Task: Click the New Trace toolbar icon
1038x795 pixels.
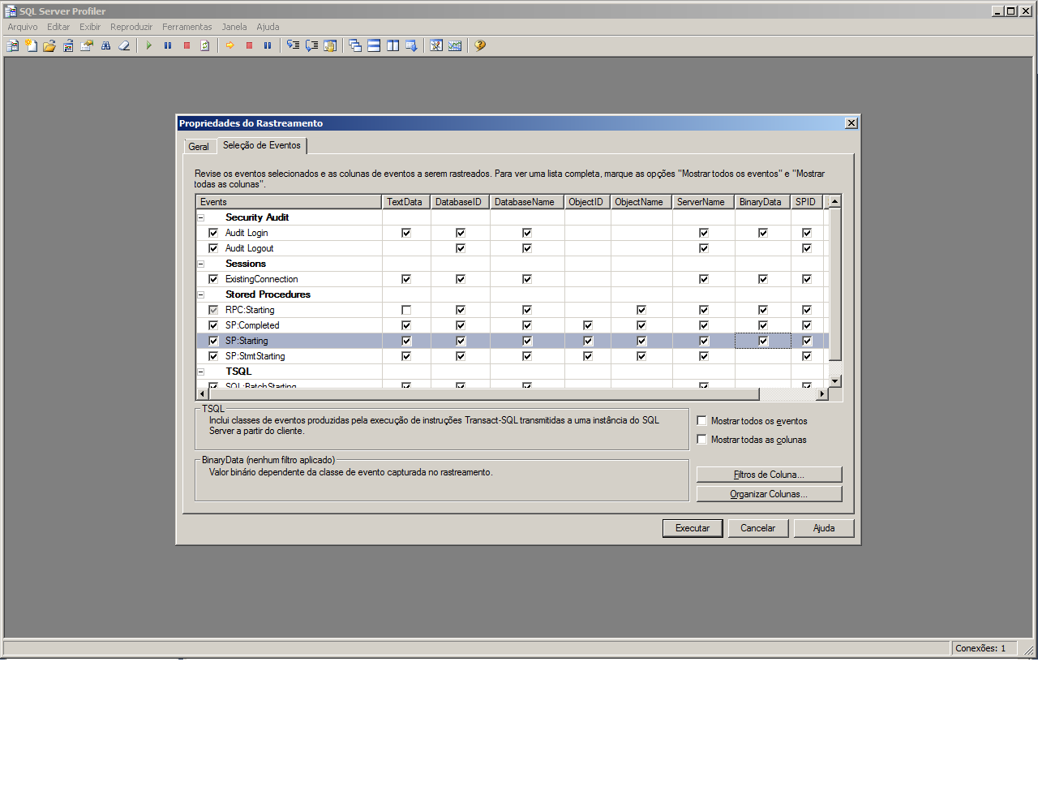Action: (12, 46)
